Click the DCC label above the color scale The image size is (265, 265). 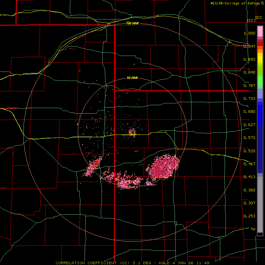click(259, 18)
